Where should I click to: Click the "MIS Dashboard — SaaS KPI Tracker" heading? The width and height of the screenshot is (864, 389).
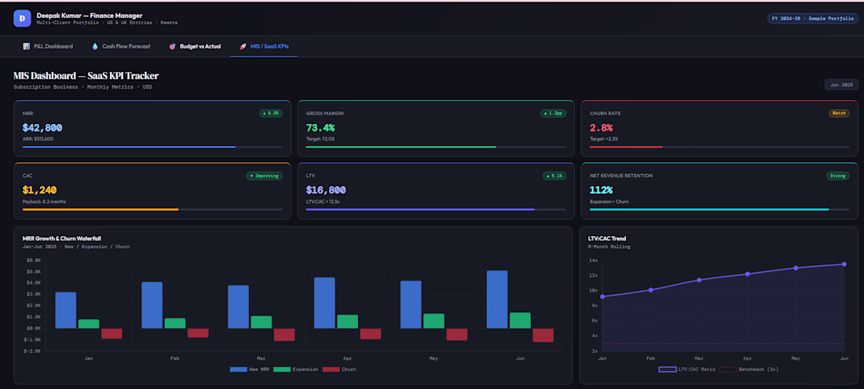(x=86, y=76)
